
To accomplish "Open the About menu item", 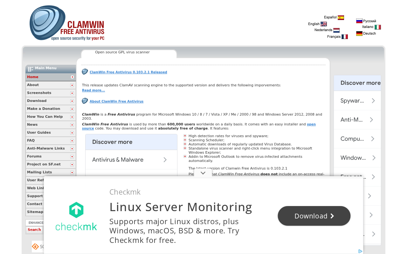I will (51, 85).
